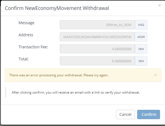
Task: Click the Bittrex_to_XEM message field
Action: (97, 25)
